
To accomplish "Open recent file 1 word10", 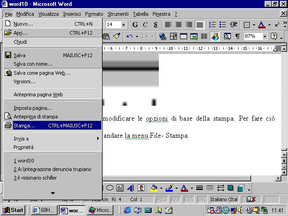I will click(x=53, y=161).
